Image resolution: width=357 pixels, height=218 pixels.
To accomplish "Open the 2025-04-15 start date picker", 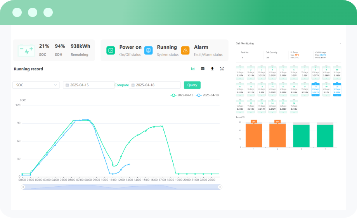I will [88, 85].
